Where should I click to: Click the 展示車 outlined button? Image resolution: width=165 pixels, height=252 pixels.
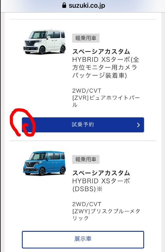[83, 239]
